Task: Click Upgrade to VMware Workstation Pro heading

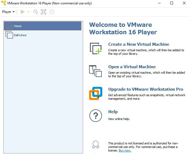Action: (x=146, y=89)
